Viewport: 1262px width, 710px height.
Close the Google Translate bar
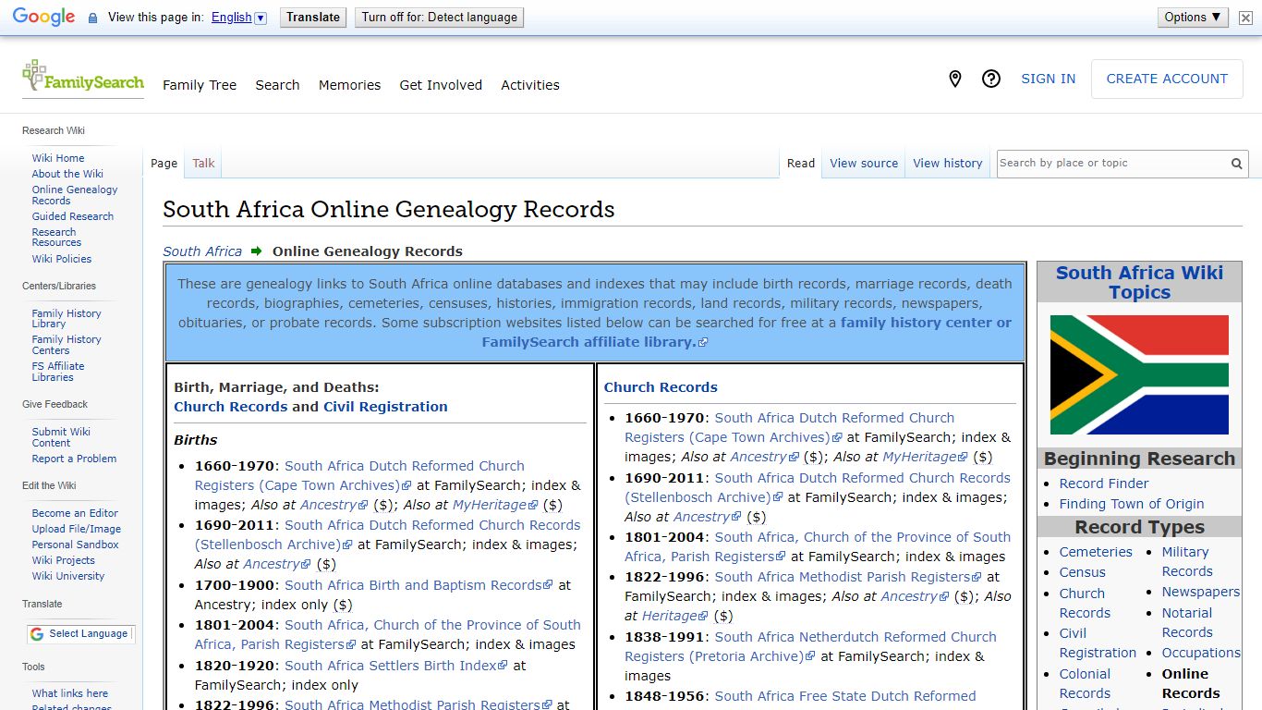tap(1245, 18)
